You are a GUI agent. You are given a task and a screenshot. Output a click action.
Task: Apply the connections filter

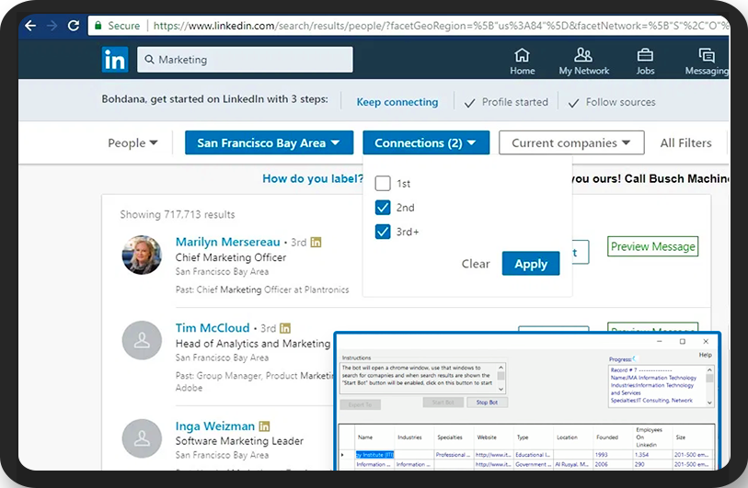coord(531,263)
